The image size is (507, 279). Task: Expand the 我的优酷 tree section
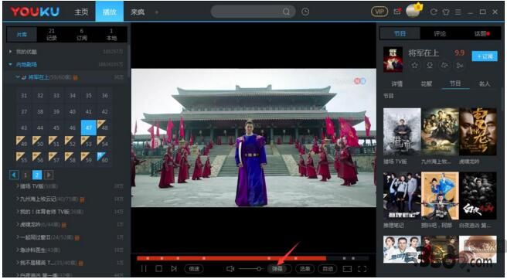(x=11, y=52)
